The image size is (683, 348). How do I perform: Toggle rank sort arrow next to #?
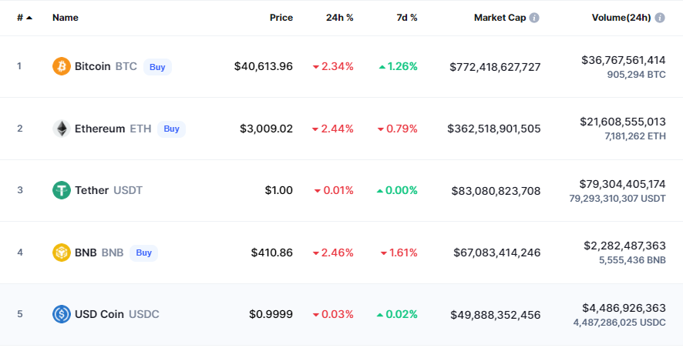(x=29, y=18)
